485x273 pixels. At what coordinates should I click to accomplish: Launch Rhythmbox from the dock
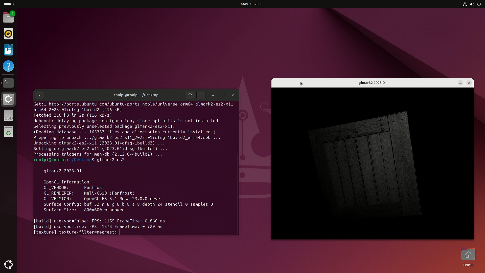[x=8, y=34]
